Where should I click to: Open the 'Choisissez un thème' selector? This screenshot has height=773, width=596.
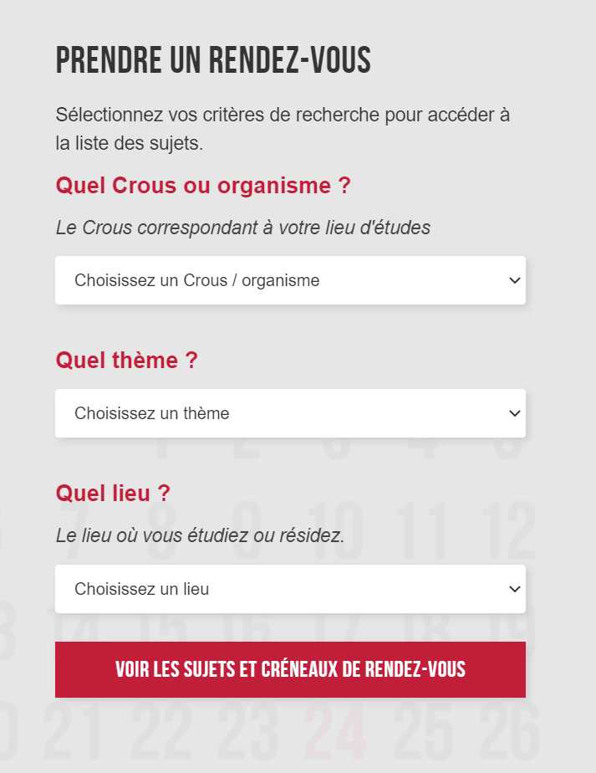pos(290,413)
